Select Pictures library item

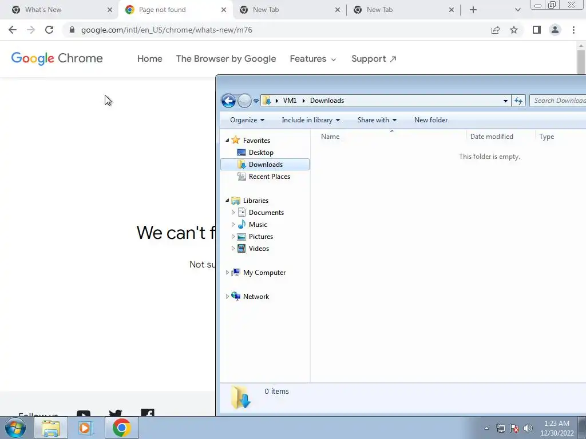[x=260, y=236]
